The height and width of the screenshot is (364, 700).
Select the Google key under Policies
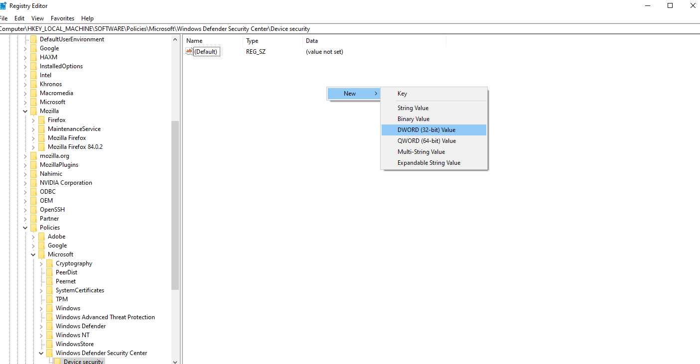(57, 245)
